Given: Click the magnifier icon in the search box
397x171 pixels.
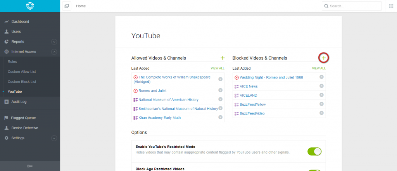Looking at the screenshot, I should (326, 6).
